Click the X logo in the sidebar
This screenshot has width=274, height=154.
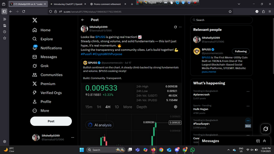coord(35,20)
